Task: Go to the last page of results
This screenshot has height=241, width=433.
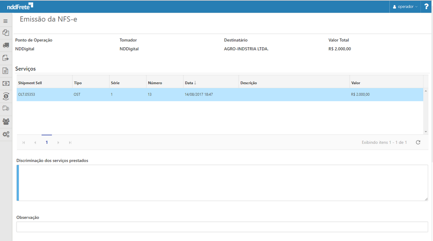Action: 70,143
